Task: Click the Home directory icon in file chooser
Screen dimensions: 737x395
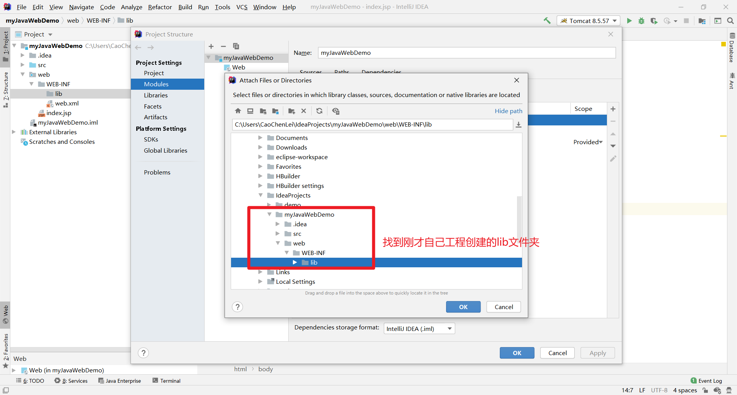Action: click(x=238, y=111)
